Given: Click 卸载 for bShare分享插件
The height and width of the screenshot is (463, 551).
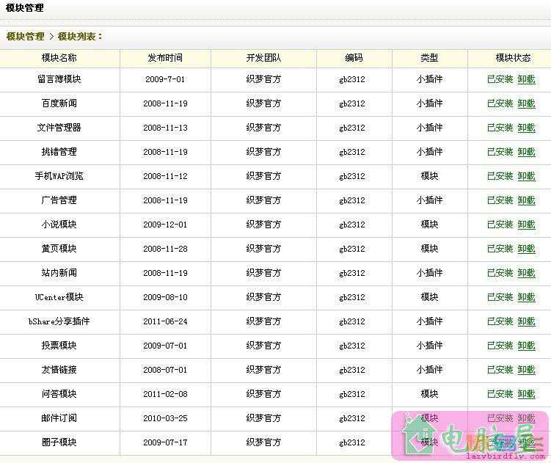Looking at the screenshot, I should [x=526, y=321].
